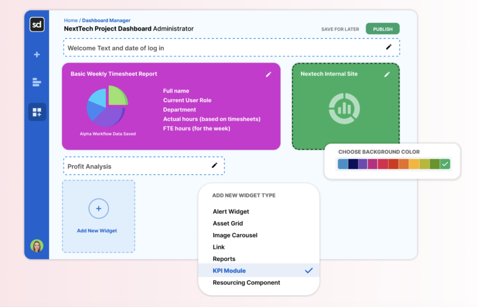Select the dashboard widgets icon in sidebar
This screenshot has width=478, height=307.
coord(37,112)
